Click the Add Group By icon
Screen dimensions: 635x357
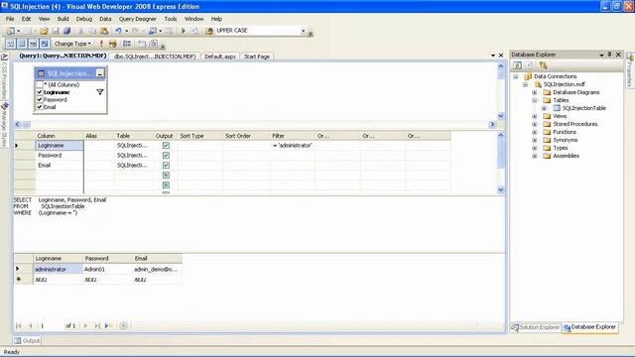(127, 44)
